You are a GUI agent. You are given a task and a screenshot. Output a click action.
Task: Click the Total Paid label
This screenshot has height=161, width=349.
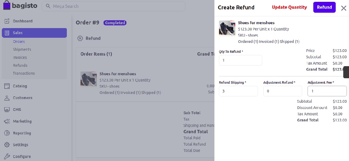(x=192, y=138)
